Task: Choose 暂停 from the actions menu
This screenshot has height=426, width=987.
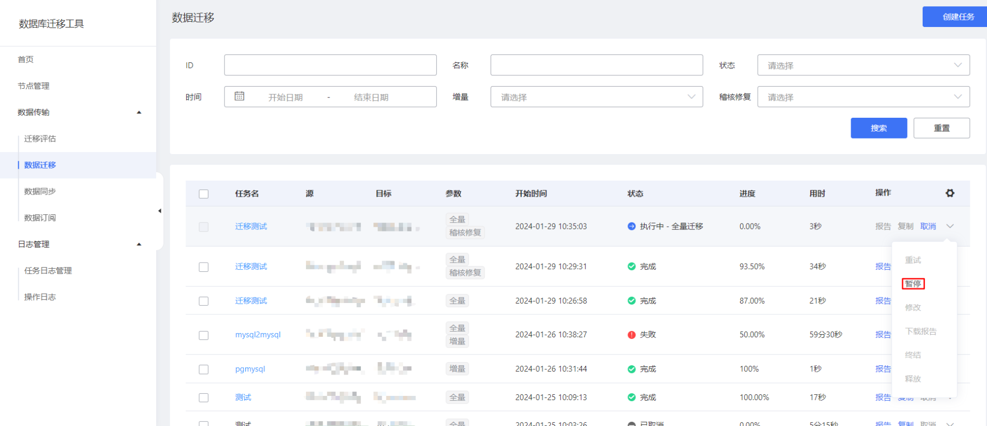Action: coord(913,284)
